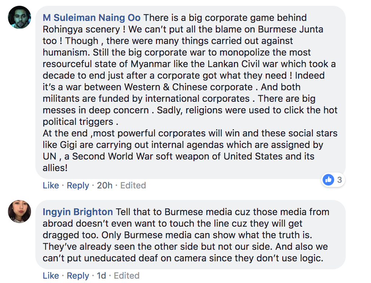Click the paragraph starting 'At the end'
The height and width of the screenshot is (283, 371).
(190, 133)
